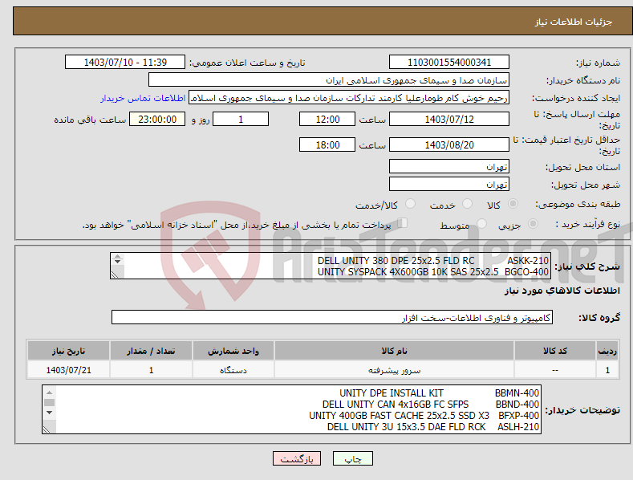The width and height of the screenshot is (633, 480).
Task: Click the استان محل تحویل field تهران
Action: (449, 166)
